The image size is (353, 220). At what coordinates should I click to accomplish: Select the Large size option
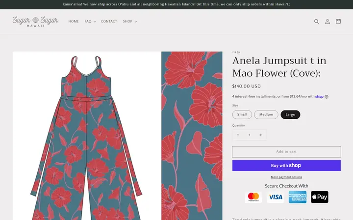click(290, 114)
